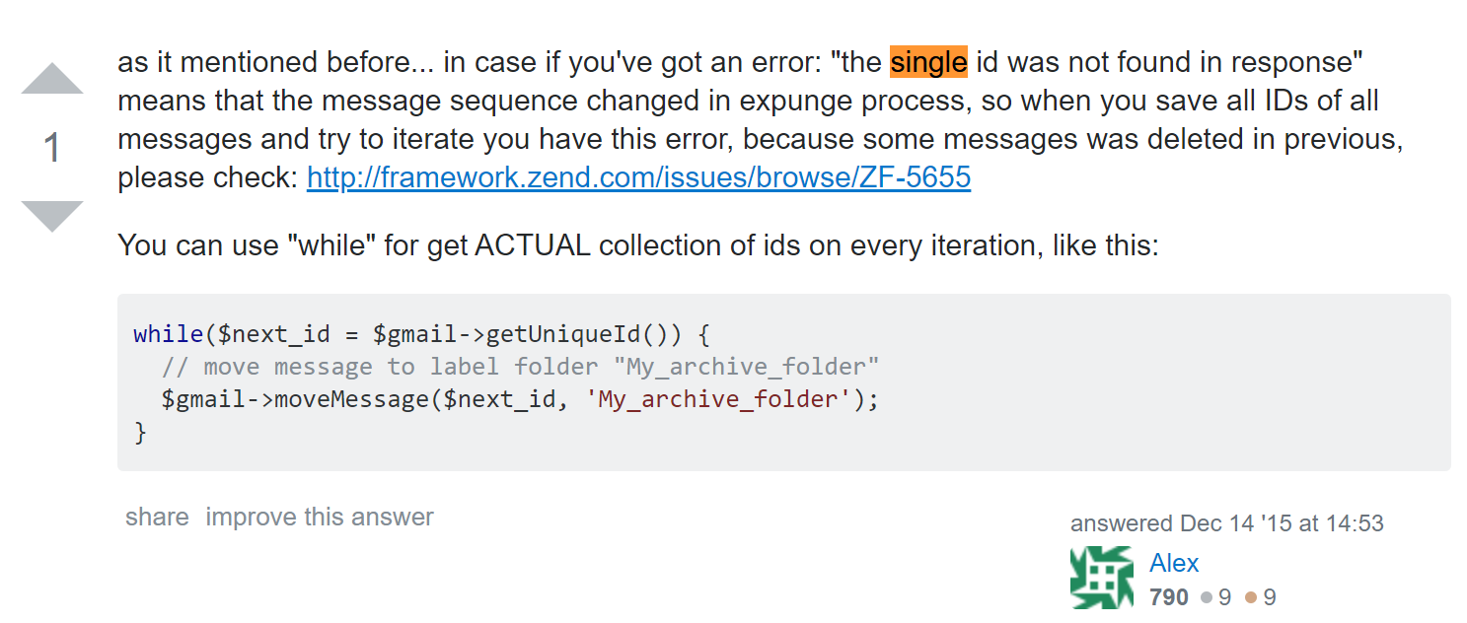Open Alex's user profile

[x=1174, y=563]
